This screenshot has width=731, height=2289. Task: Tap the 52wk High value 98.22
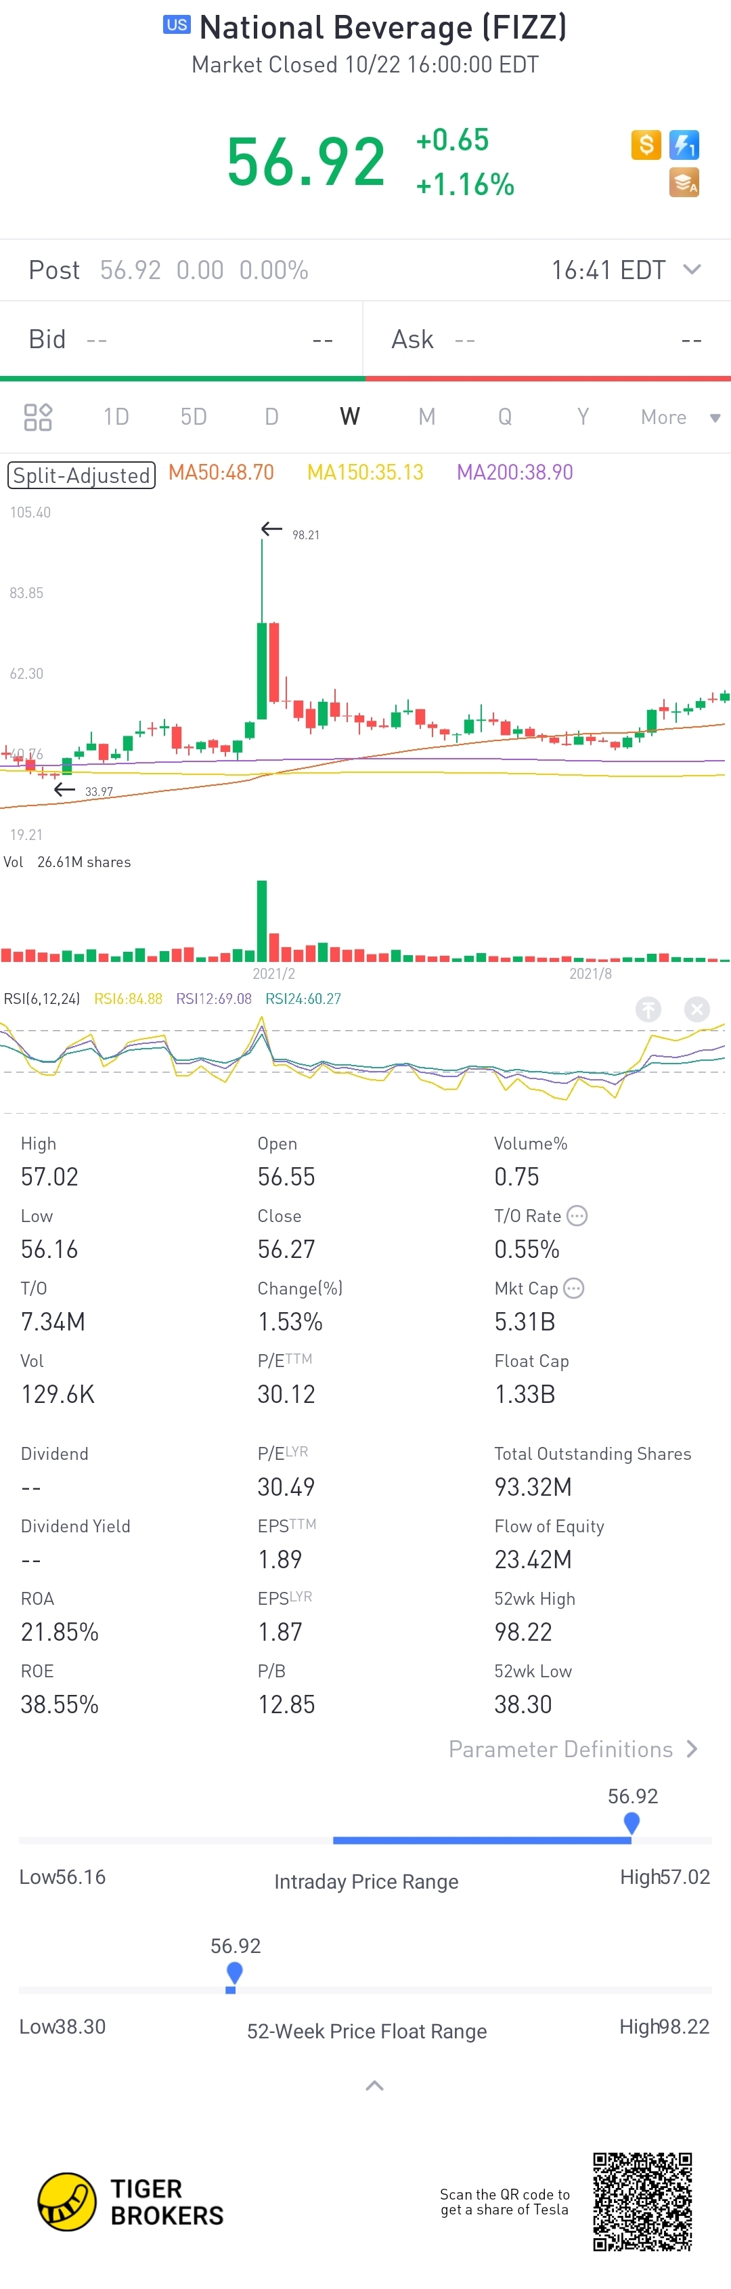click(523, 1631)
